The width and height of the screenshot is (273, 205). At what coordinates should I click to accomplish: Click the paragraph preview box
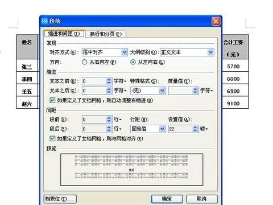[x=132, y=170]
